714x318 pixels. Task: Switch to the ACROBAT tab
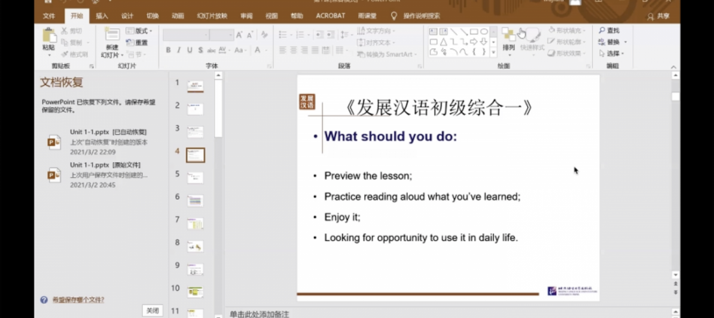[x=330, y=16]
